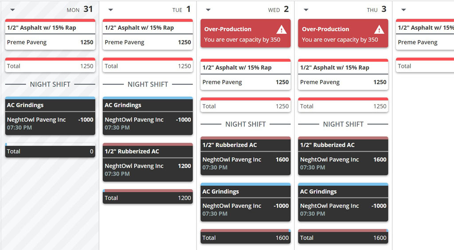This screenshot has height=250, width=454.
Task: Click Tuesday's night shift Total 1200 bar
Action: point(148,196)
